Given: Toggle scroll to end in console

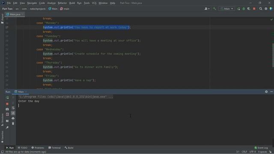Looking at the screenshot, I should coord(13,113).
